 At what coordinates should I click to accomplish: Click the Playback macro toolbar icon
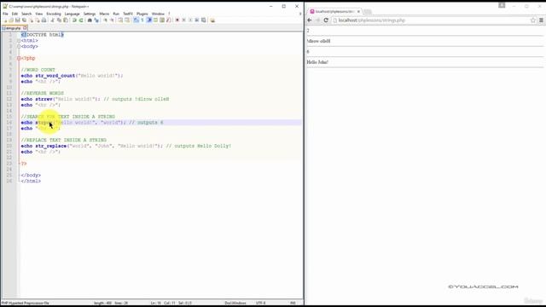(190, 20)
